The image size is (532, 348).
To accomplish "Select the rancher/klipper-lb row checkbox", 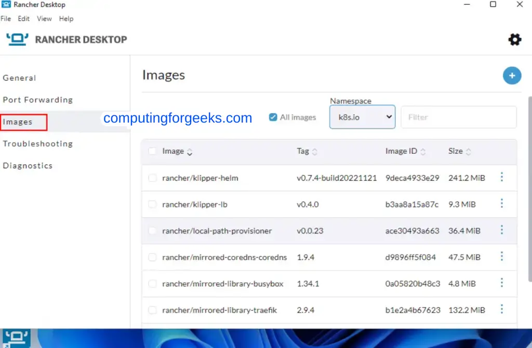I will click(152, 205).
